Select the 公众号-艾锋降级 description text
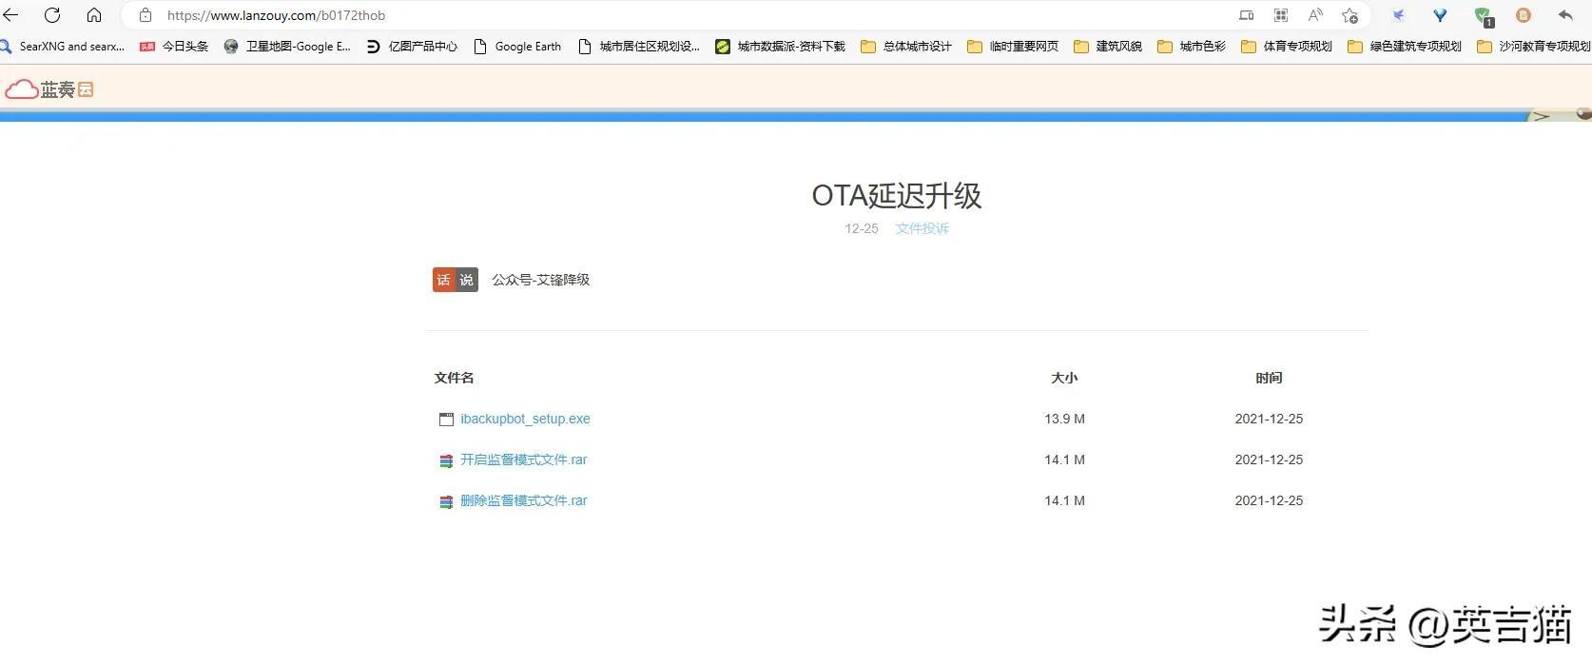This screenshot has width=1592, height=665. coord(540,280)
